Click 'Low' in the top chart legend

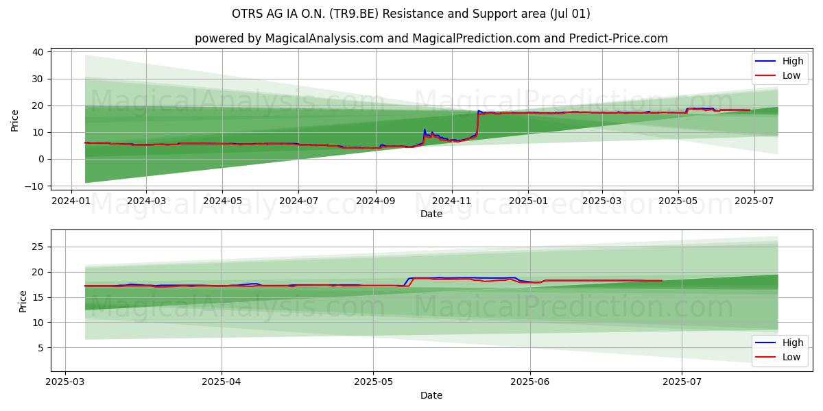pos(791,75)
